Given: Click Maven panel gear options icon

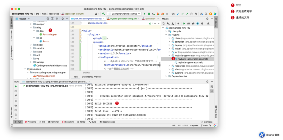Looking at the screenshot, I should [x=207, y=19].
